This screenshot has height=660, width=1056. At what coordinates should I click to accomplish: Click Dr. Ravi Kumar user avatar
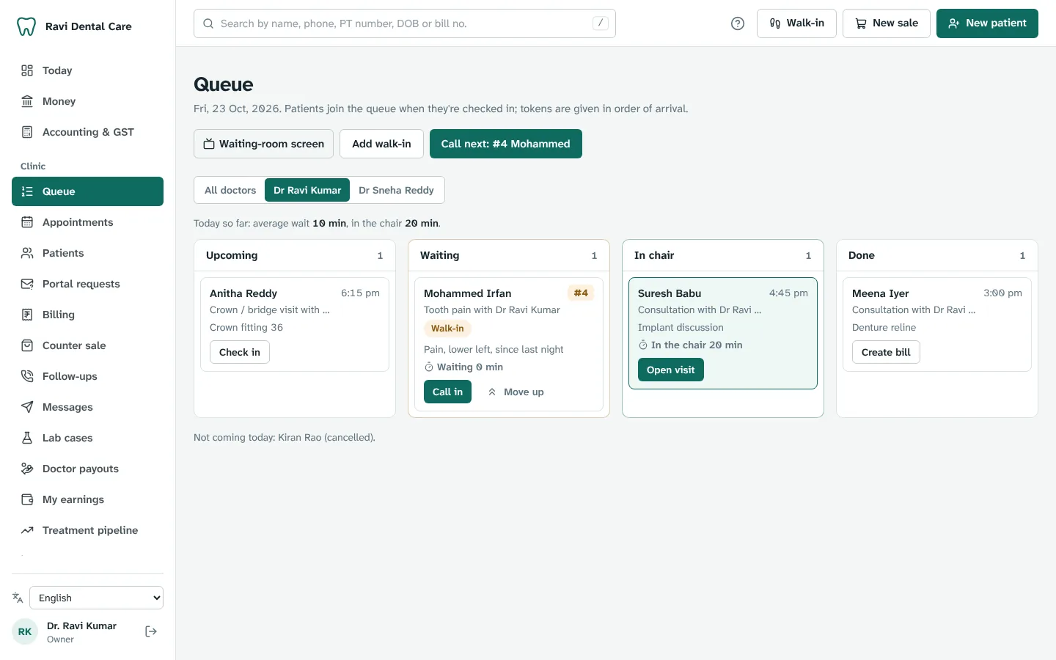click(x=25, y=631)
